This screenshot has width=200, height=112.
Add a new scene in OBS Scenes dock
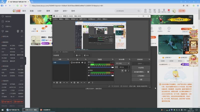[54, 83]
